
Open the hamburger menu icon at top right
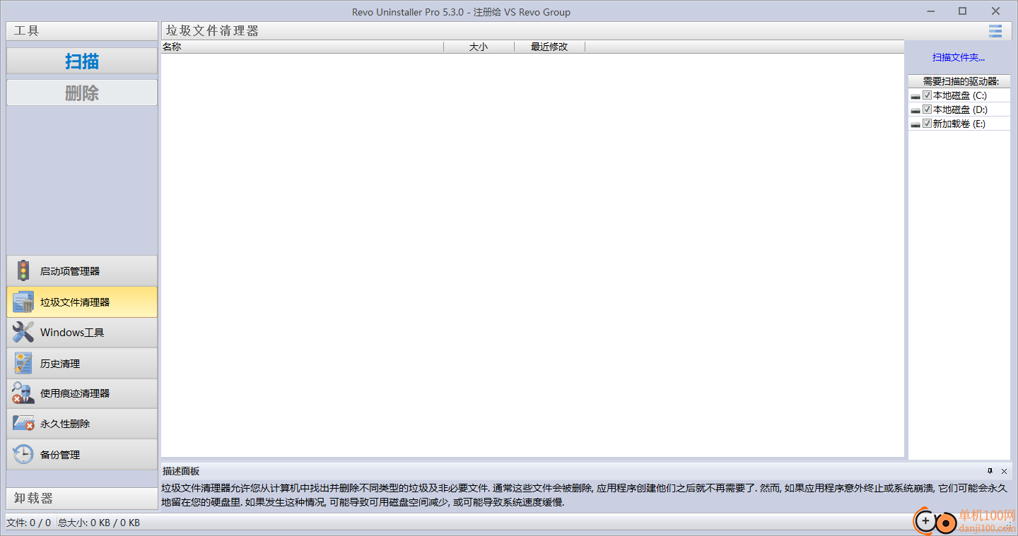[995, 30]
